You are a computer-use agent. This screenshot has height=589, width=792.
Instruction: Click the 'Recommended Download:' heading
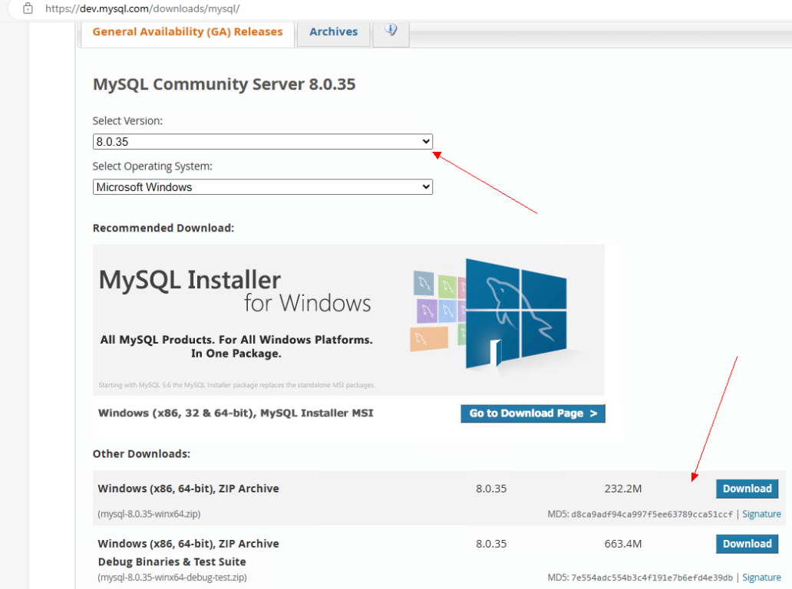[163, 228]
